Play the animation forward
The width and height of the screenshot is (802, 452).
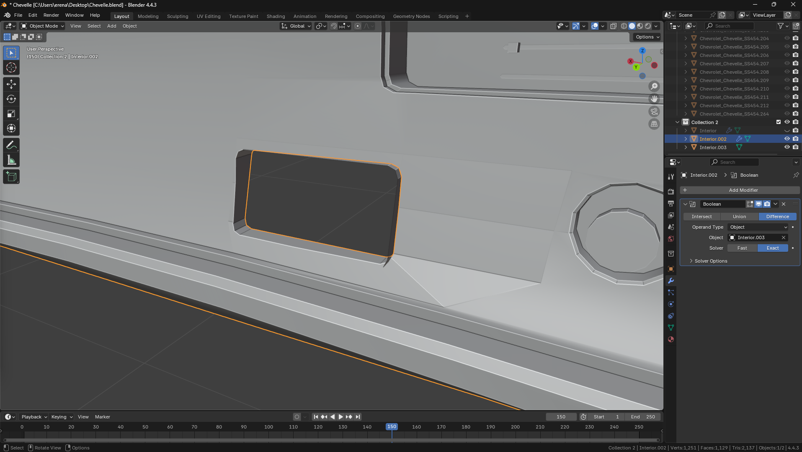coord(340,417)
